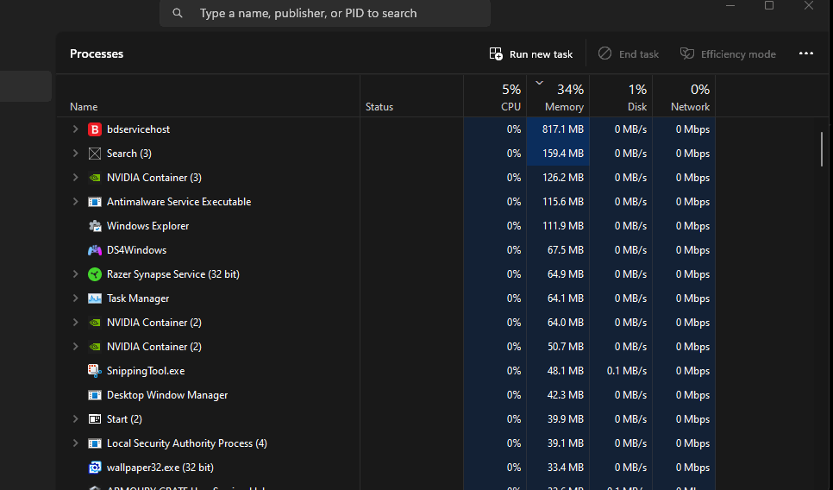Click the SnippingTool.exe icon
The height and width of the screenshot is (490, 833).
[95, 371]
